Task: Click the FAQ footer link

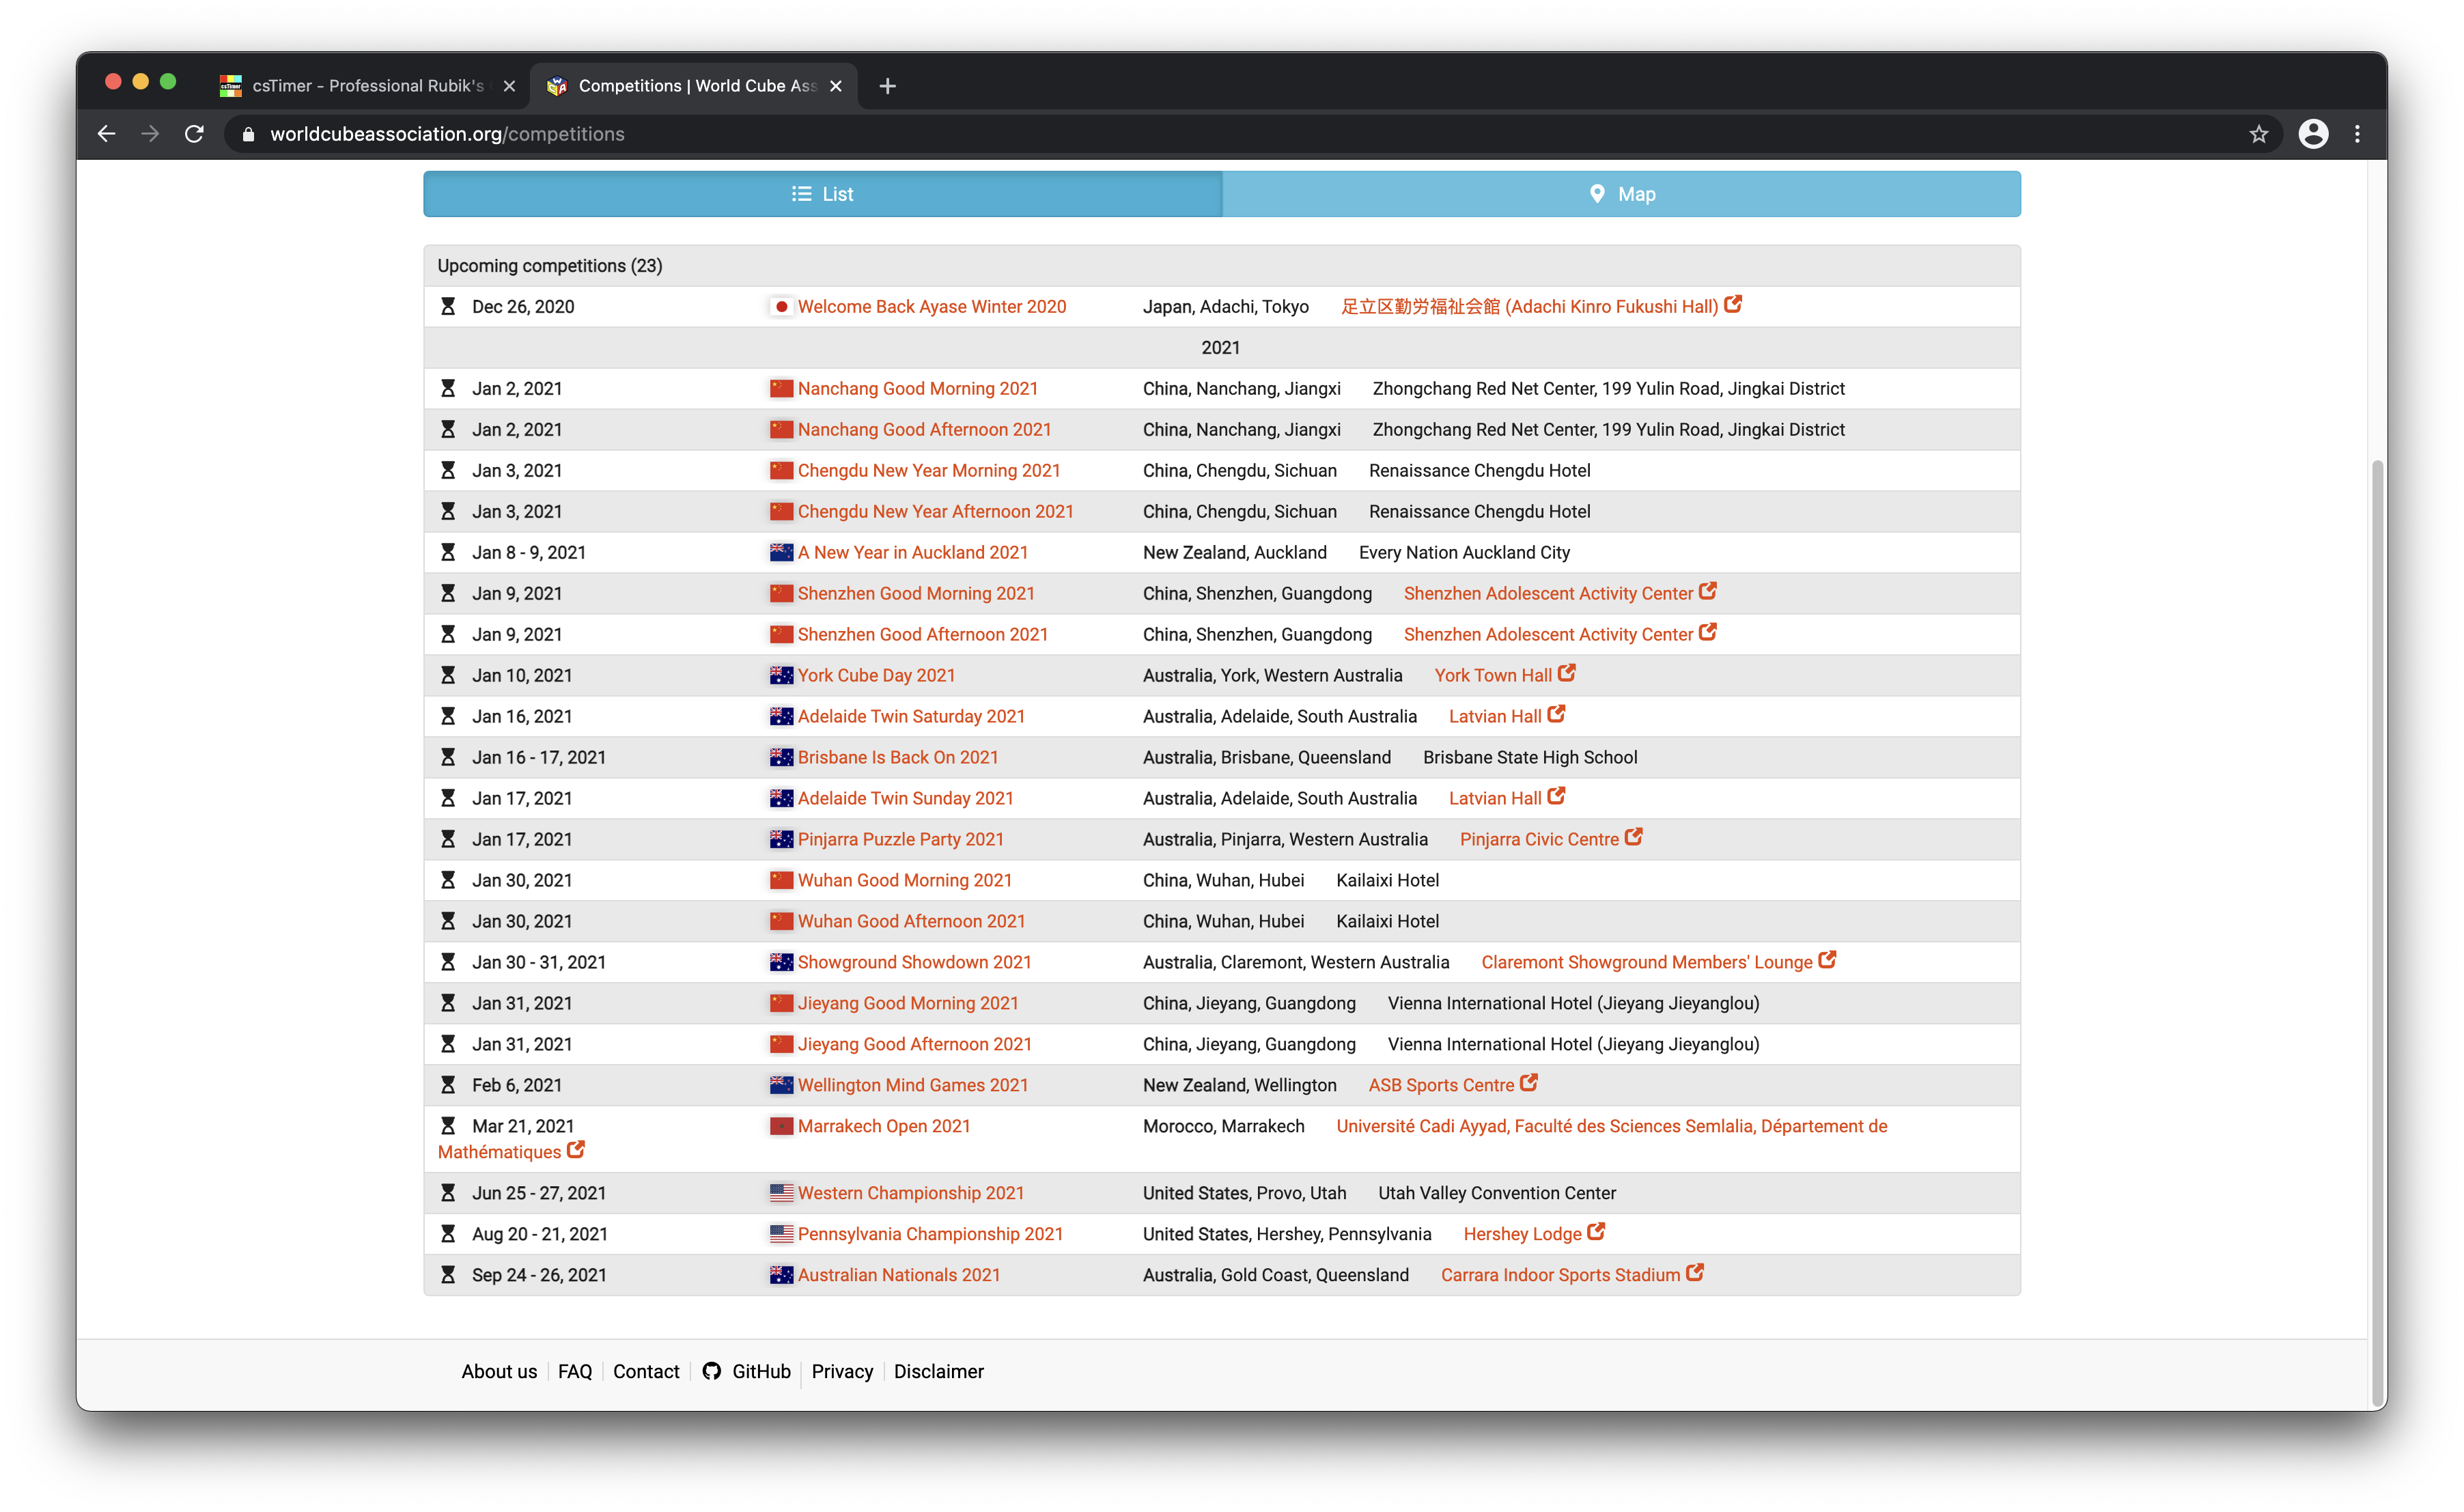Action: [574, 1371]
